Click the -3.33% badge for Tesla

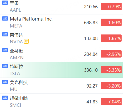click(111, 70)
